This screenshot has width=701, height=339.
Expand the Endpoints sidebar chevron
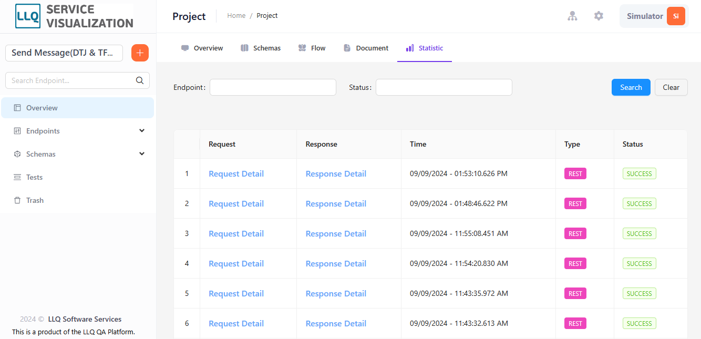[142, 131]
